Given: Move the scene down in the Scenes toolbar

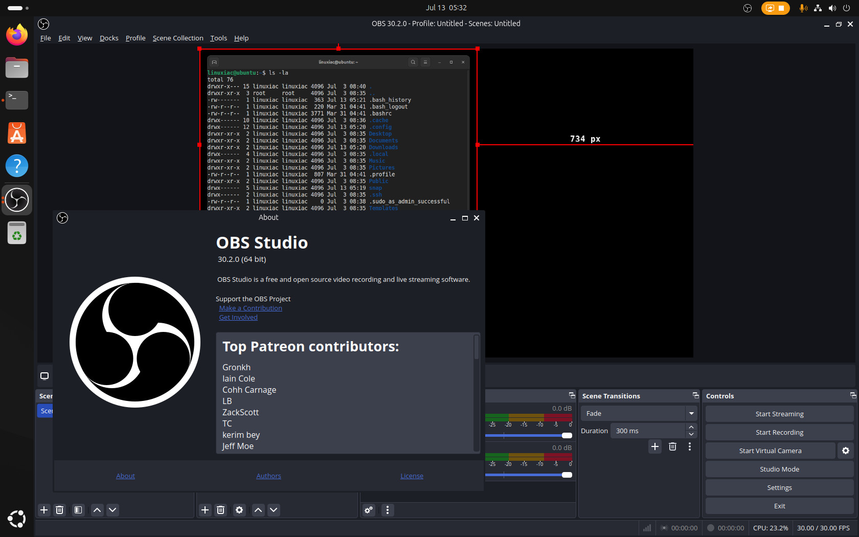Looking at the screenshot, I should click(113, 510).
